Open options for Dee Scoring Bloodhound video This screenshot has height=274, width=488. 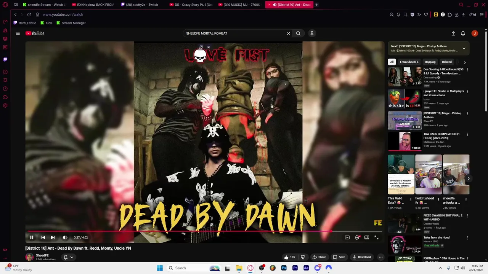[468, 70]
